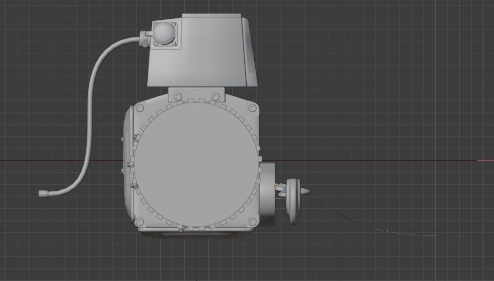Image resolution: width=494 pixels, height=281 pixels.
Task: Click the top-right corner bolt of the motor frame
Action: [252, 108]
